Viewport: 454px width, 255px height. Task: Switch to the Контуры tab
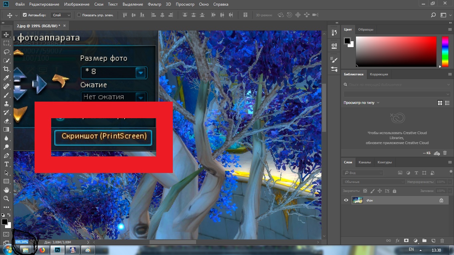(385, 162)
